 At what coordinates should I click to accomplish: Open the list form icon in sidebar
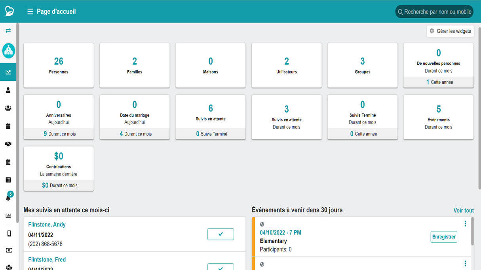[8, 180]
